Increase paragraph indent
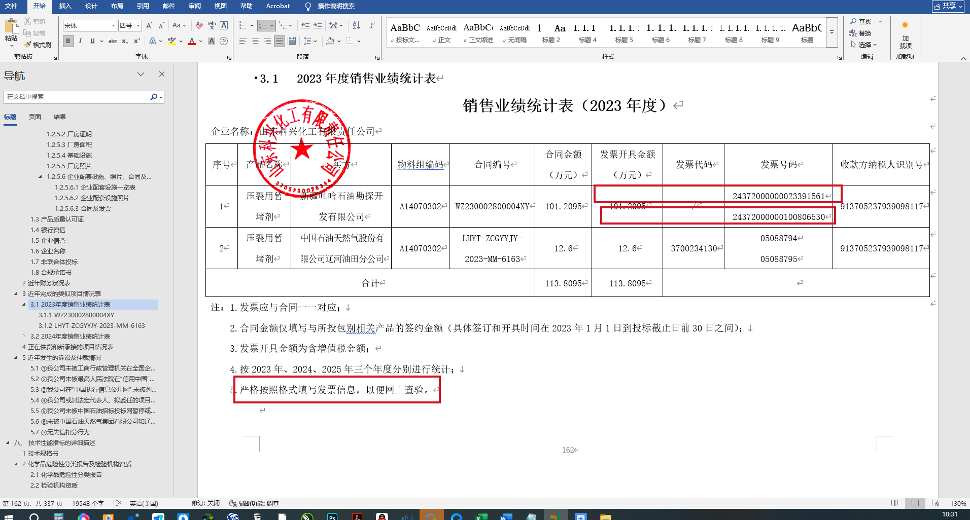The height and width of the screenshot is (520, 970). 318,25
